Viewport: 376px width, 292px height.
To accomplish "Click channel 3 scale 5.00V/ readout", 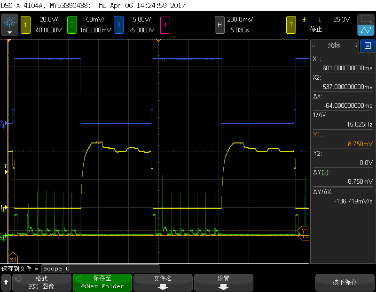I will point(142,19).
